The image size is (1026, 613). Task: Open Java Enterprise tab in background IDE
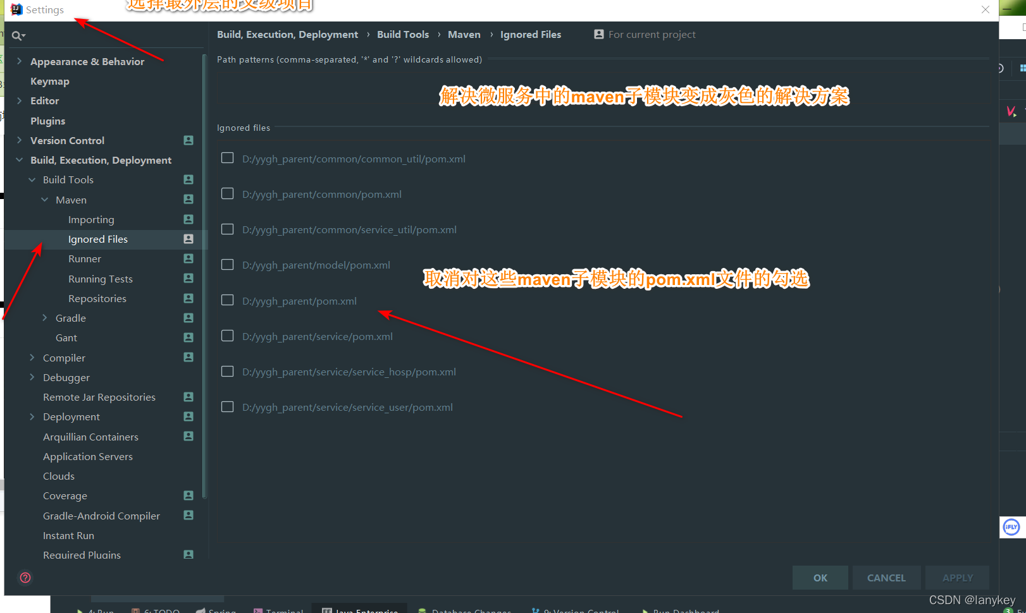(360, 610)
